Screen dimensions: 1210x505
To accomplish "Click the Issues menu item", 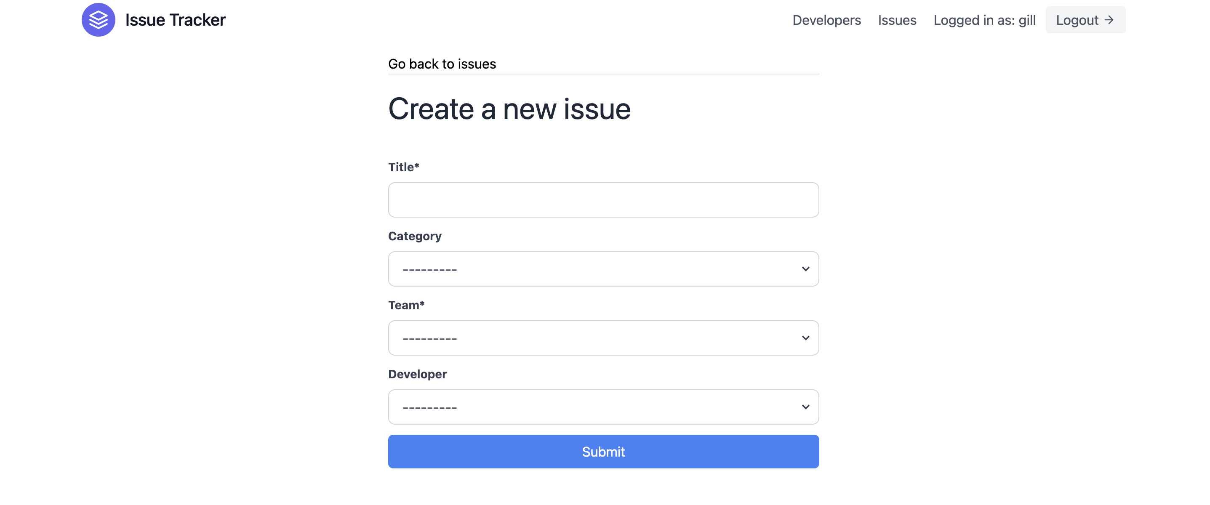I will pos(898,19).
